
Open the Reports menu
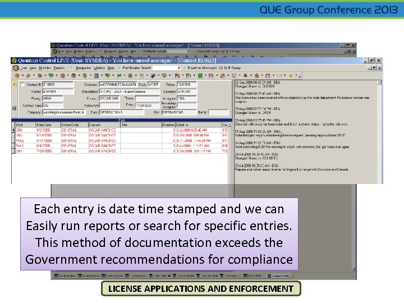click(x=59, y=68)
